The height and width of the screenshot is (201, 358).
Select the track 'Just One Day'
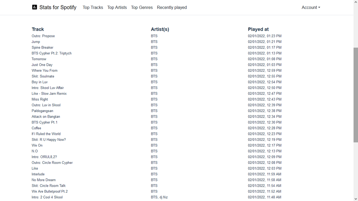(x=42, y=65)
